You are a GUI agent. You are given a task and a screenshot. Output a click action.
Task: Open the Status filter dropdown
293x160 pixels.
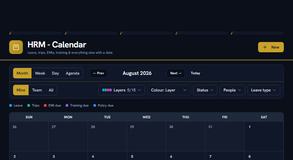point(205,90)
